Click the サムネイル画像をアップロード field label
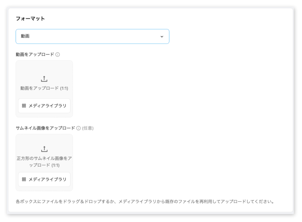 (45, 128)
